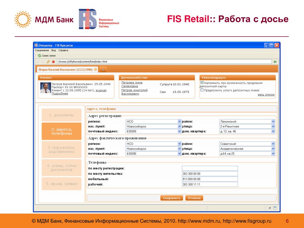Open Петрова Анна Семеновна link

coord(132,84)
